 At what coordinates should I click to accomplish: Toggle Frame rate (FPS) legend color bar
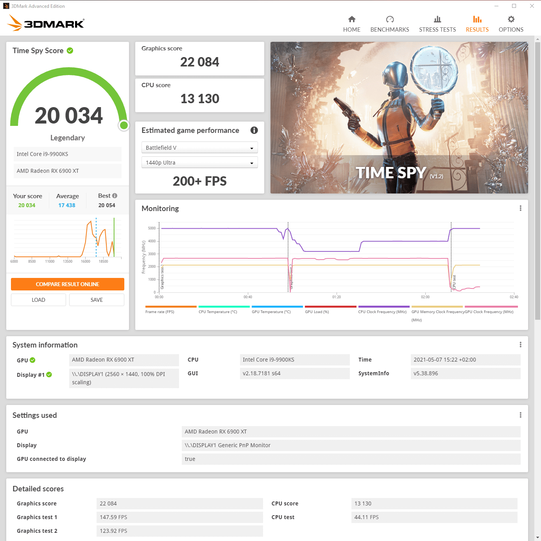(171, 307)
